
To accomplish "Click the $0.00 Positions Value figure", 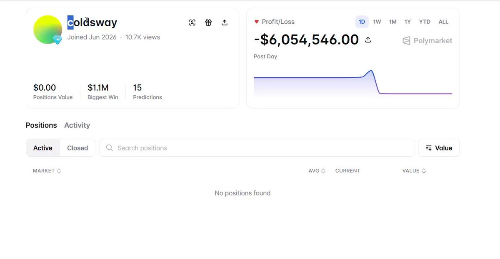I will click(x=45, y=88).
